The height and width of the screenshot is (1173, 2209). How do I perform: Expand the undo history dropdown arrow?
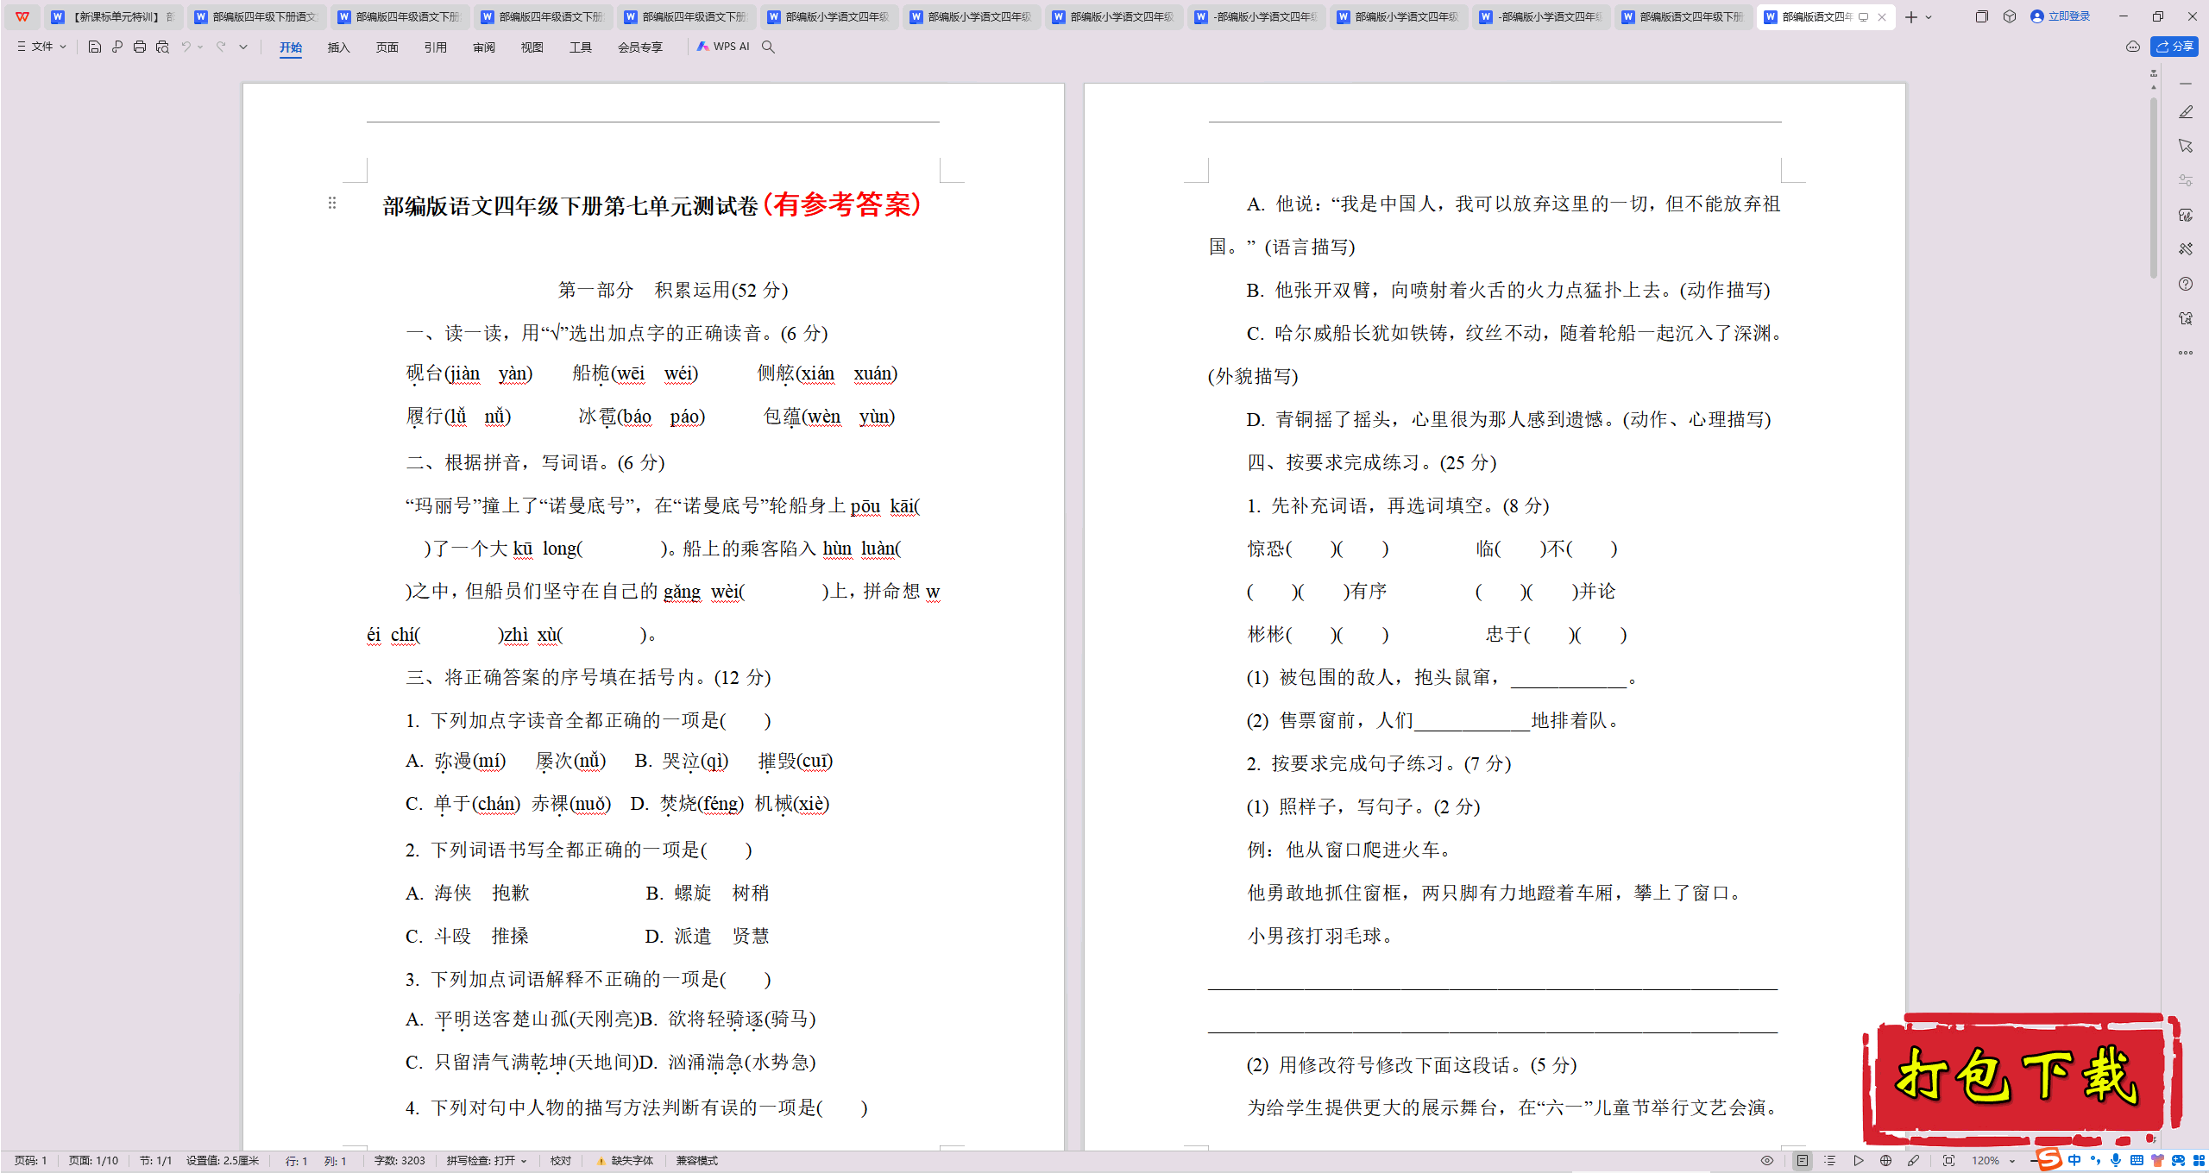coord(200,47)
